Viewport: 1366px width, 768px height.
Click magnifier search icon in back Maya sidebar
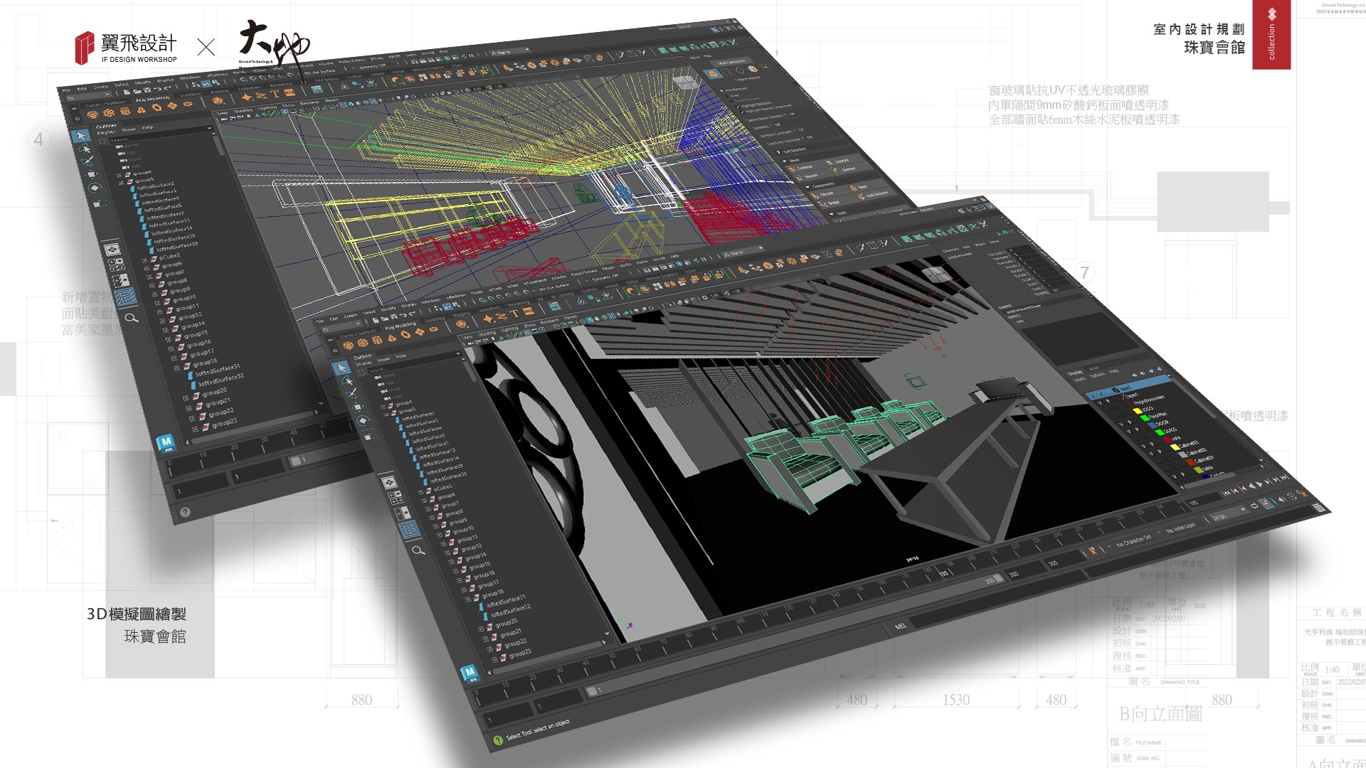pos(131,318)
